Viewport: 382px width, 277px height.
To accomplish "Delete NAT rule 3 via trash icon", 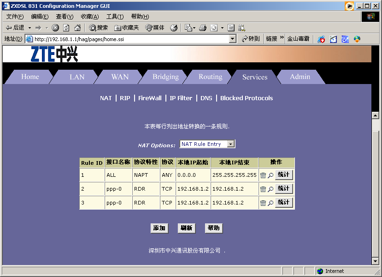I will pyautogui.click(x=263, y=203).
